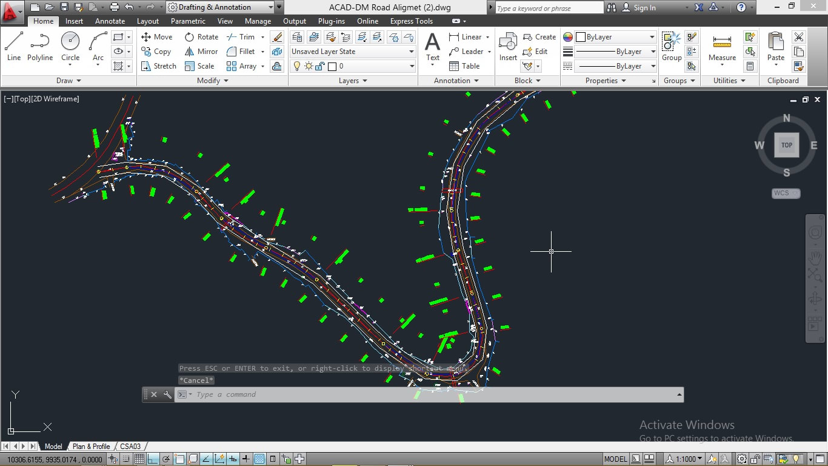
Task: Click the keyword search box
Action: tap(549, 8)
